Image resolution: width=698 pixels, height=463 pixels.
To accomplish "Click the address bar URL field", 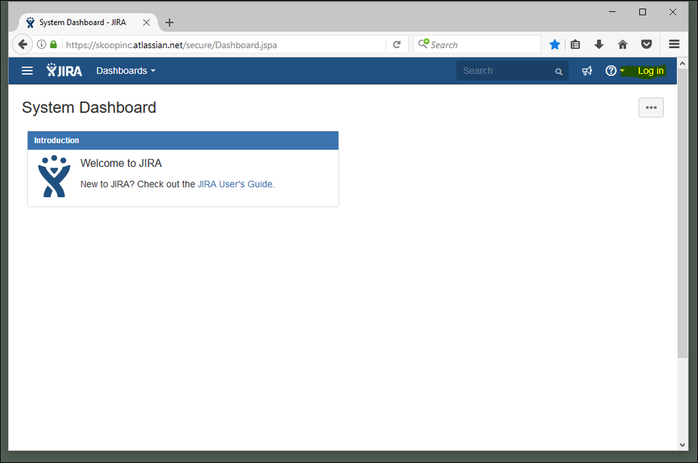I will pyautogui.click(x=225, y=45).
